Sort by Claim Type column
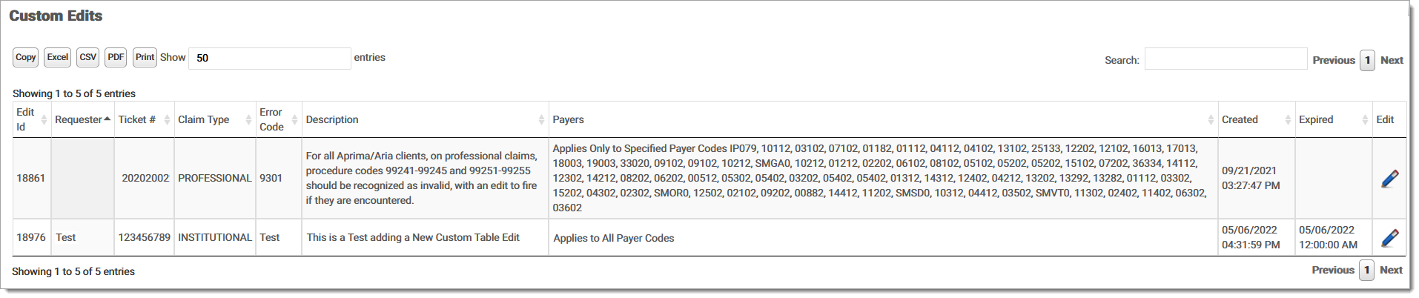1419x298 pixels. point(214,119)
